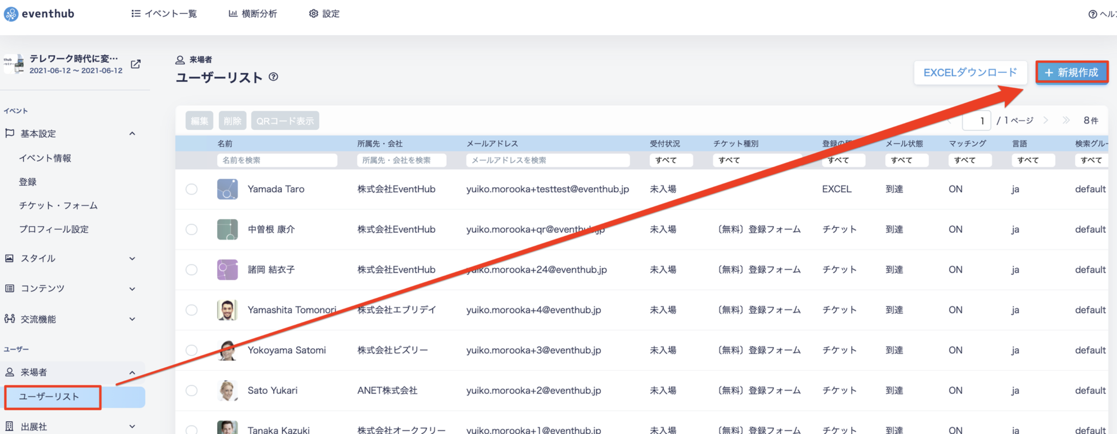This screenshot has height=434, width=1117.
Task: Click the page number input box
Action: pos(976,121)
